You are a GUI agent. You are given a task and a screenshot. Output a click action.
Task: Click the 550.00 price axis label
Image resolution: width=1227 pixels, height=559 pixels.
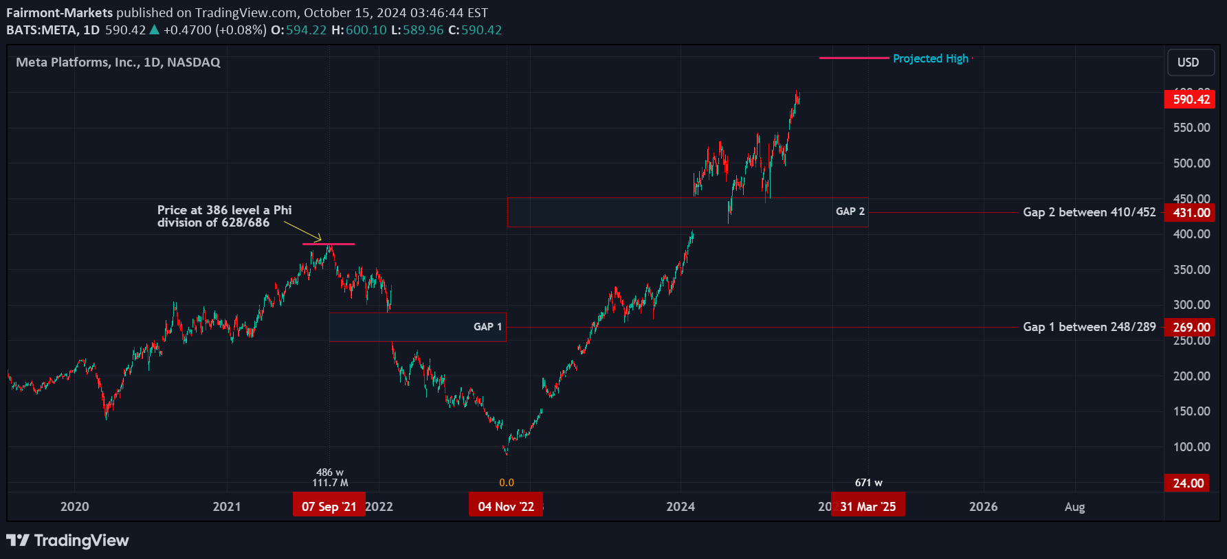(x=1191, y=128)
